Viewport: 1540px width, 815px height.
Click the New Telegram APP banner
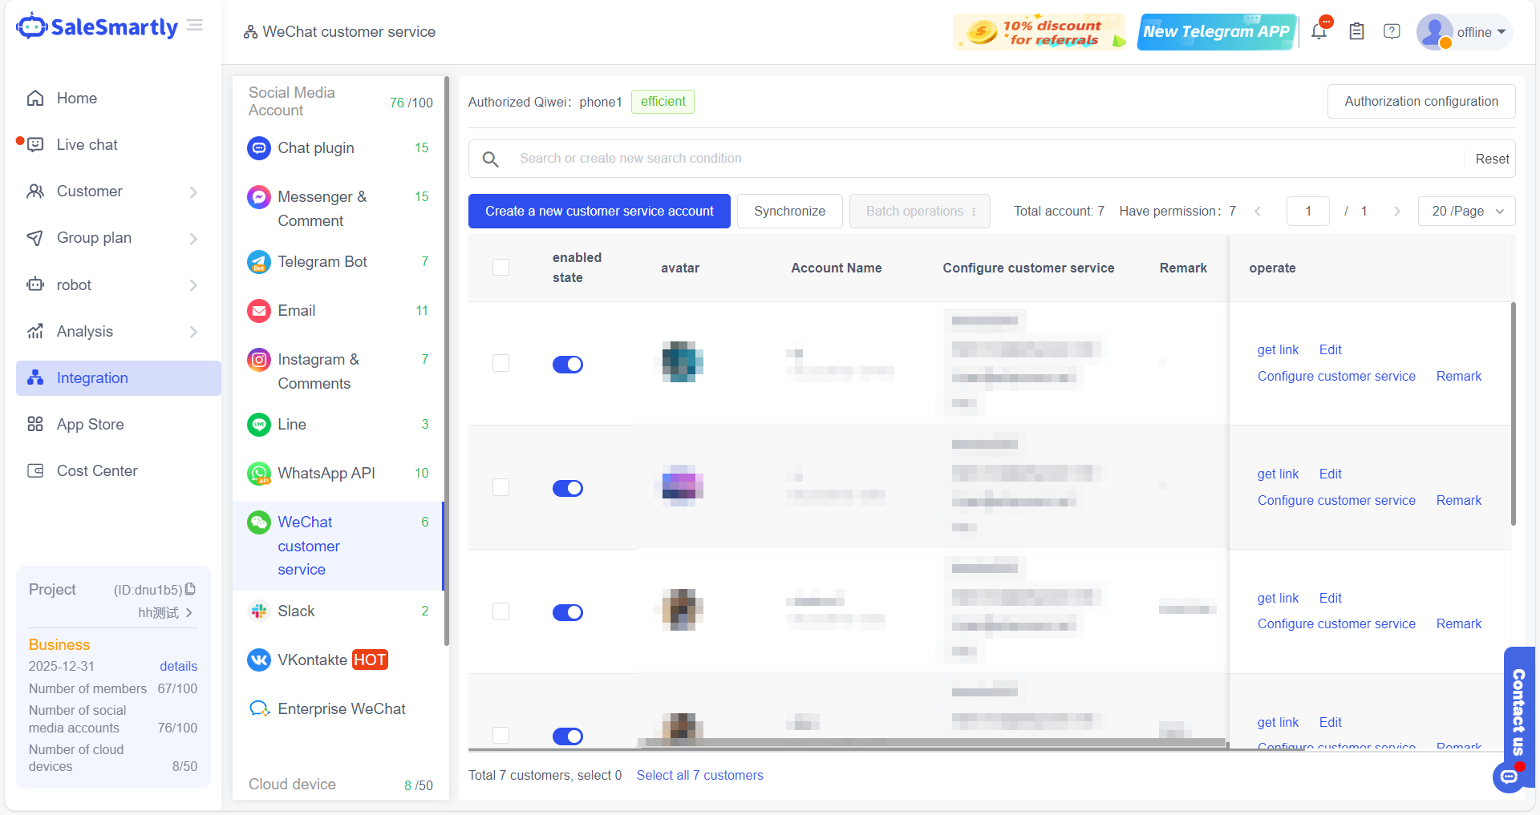[x=1216, y=31]
